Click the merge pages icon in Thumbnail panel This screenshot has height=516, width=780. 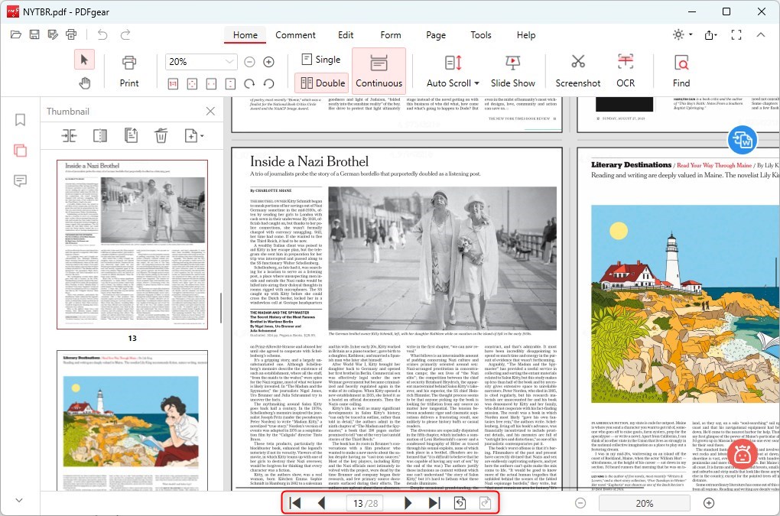pos(69,136)
